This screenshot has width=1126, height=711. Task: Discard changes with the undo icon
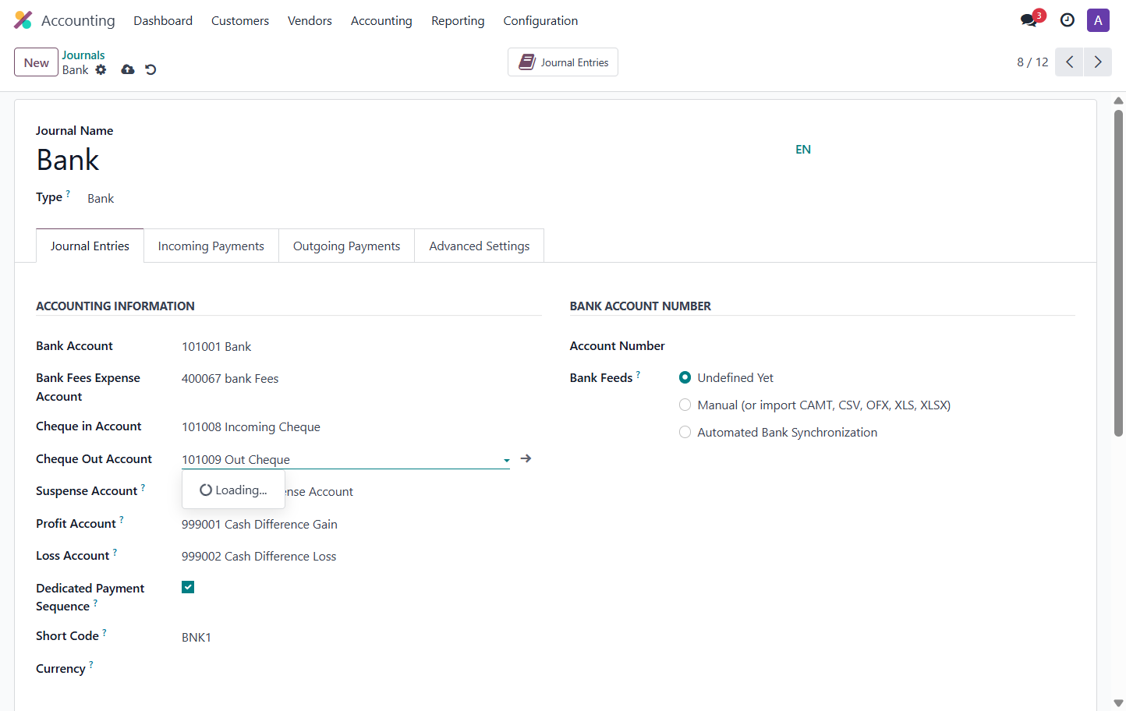150,69
